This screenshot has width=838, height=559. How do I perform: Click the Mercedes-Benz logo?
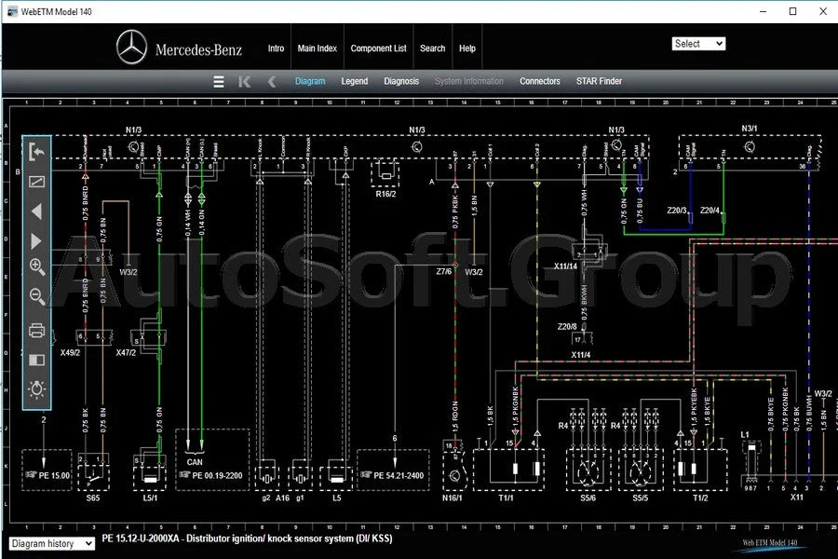point(130,46)
